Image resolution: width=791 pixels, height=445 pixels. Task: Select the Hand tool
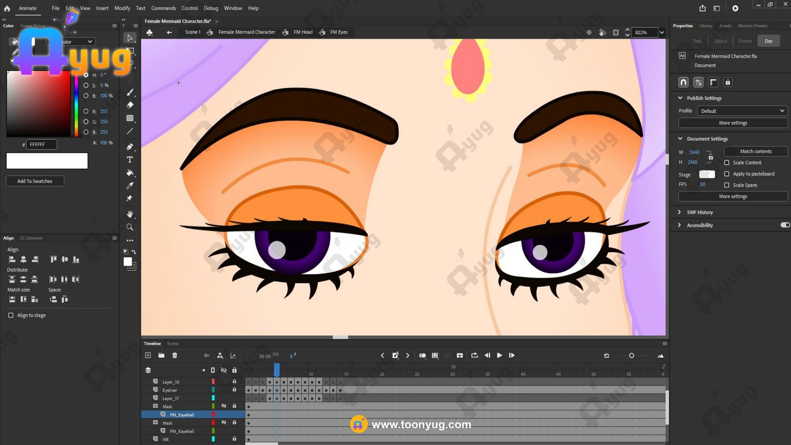coord(130,214)
